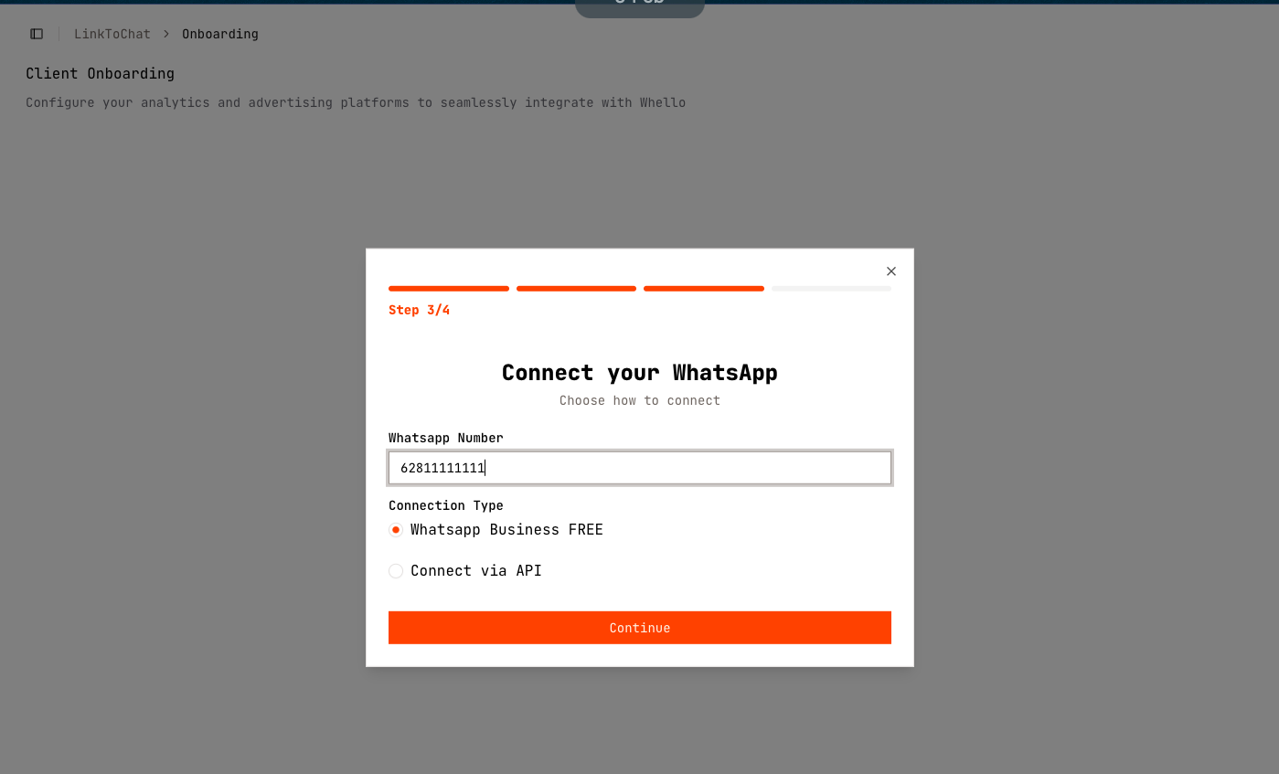Screen dimensions: 1279x774
Task: Click the breadcrumb chevron after LinkToChat
Action: pyautogui.click(x=166, y=34)
